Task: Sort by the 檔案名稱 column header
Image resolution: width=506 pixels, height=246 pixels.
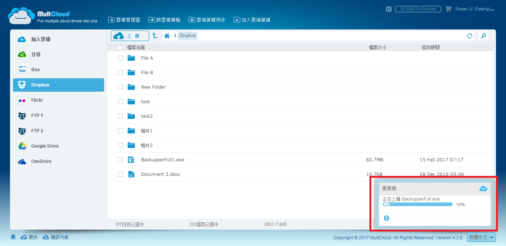Action: (x=136, y=47)
